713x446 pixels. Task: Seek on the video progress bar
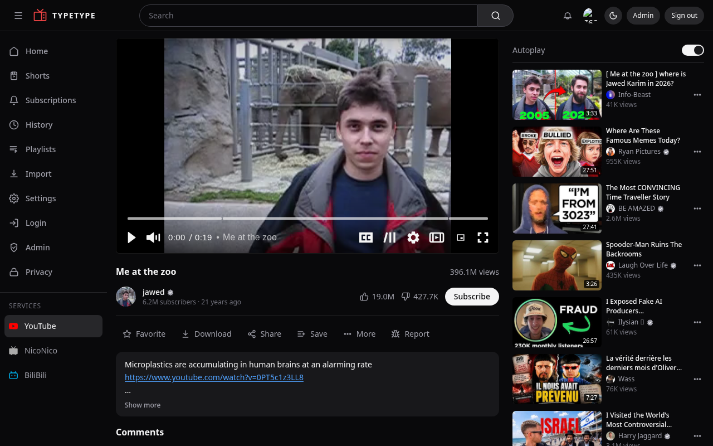[x=307, y=219]
